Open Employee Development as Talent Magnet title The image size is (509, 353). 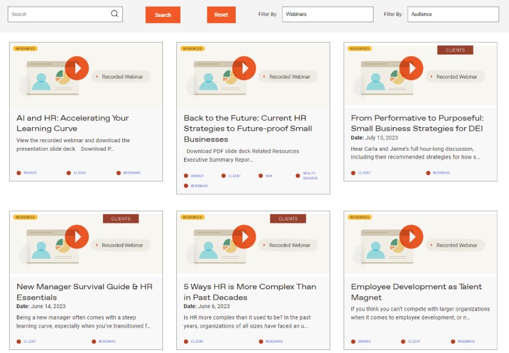coord(416,292)
